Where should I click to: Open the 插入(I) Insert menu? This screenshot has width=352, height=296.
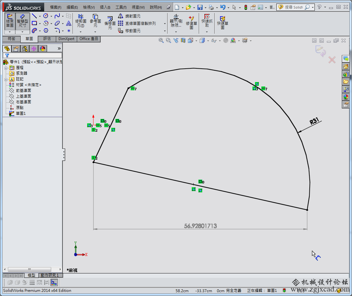point(105,7)
